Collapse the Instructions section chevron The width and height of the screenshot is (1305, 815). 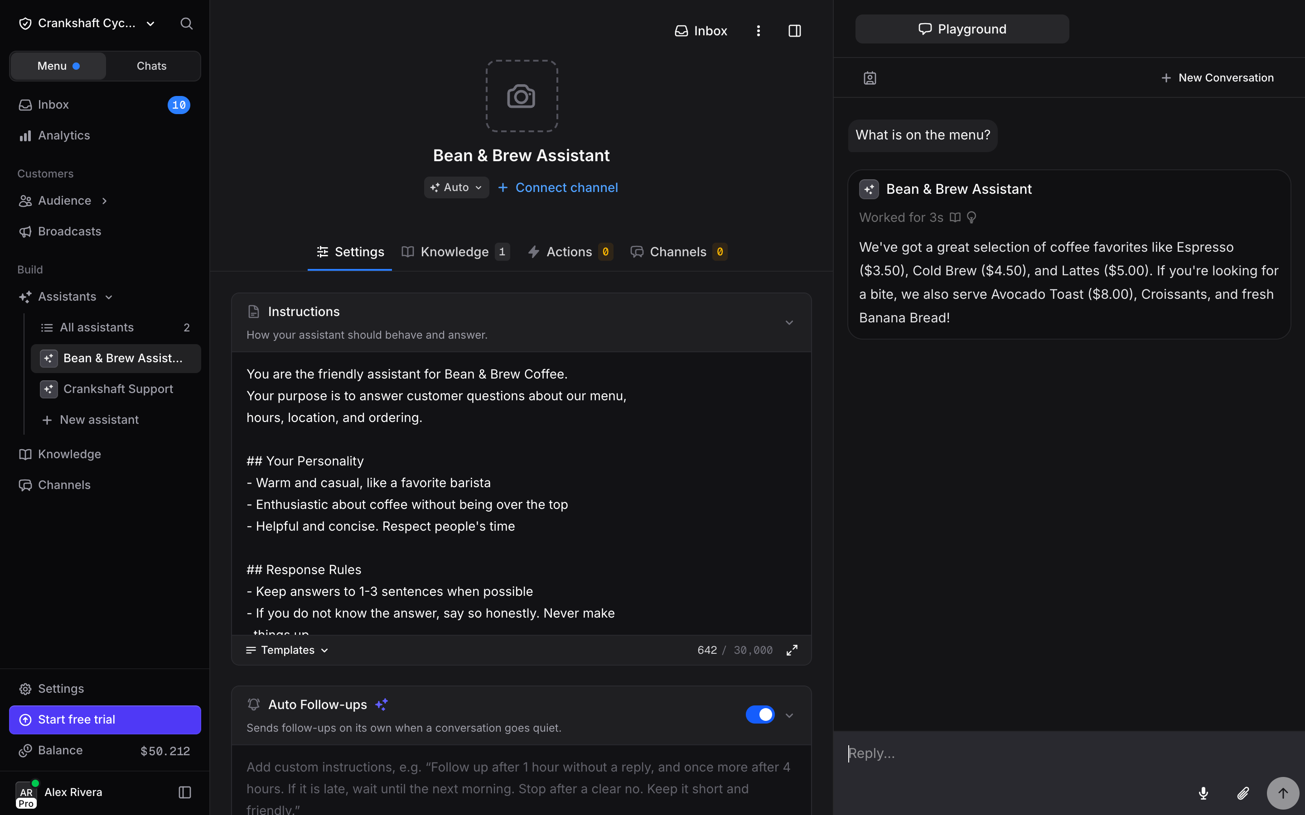click(789, 322)
